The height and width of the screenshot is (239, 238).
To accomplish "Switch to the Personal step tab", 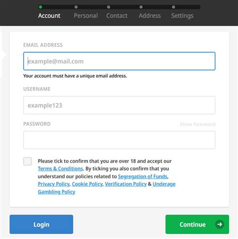I will [86, 16].
